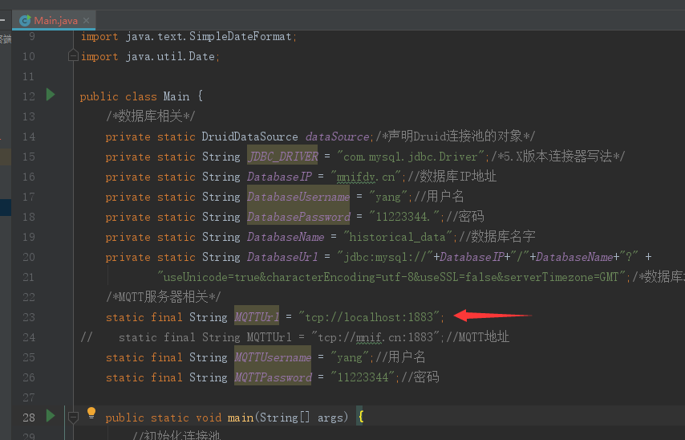Click line number 20 in the gutter

(x=29, y=257)
